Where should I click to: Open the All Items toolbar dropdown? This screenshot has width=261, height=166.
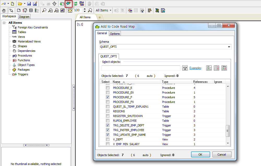pos(103,10)
